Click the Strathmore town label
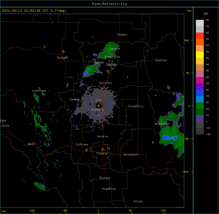Image resolution: width=219 pixels, height=214 pixels. coord(131,155)
